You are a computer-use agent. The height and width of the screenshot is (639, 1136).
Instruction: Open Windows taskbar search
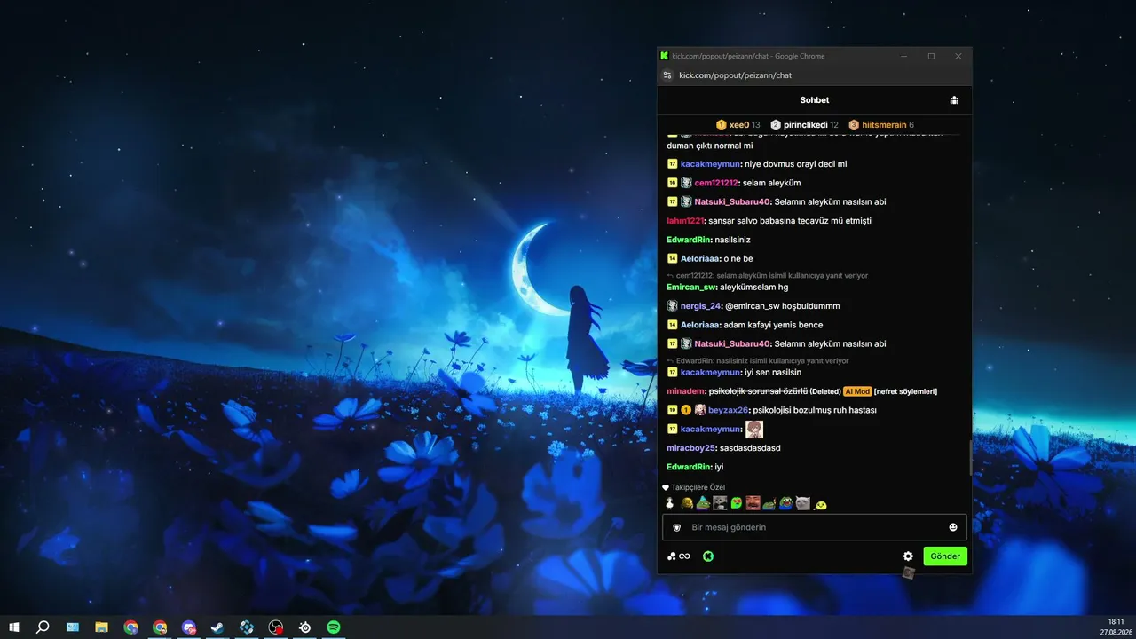[43, 627]
